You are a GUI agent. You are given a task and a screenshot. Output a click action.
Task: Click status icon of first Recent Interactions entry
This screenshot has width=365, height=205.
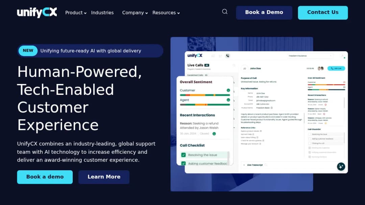point(325,105)
